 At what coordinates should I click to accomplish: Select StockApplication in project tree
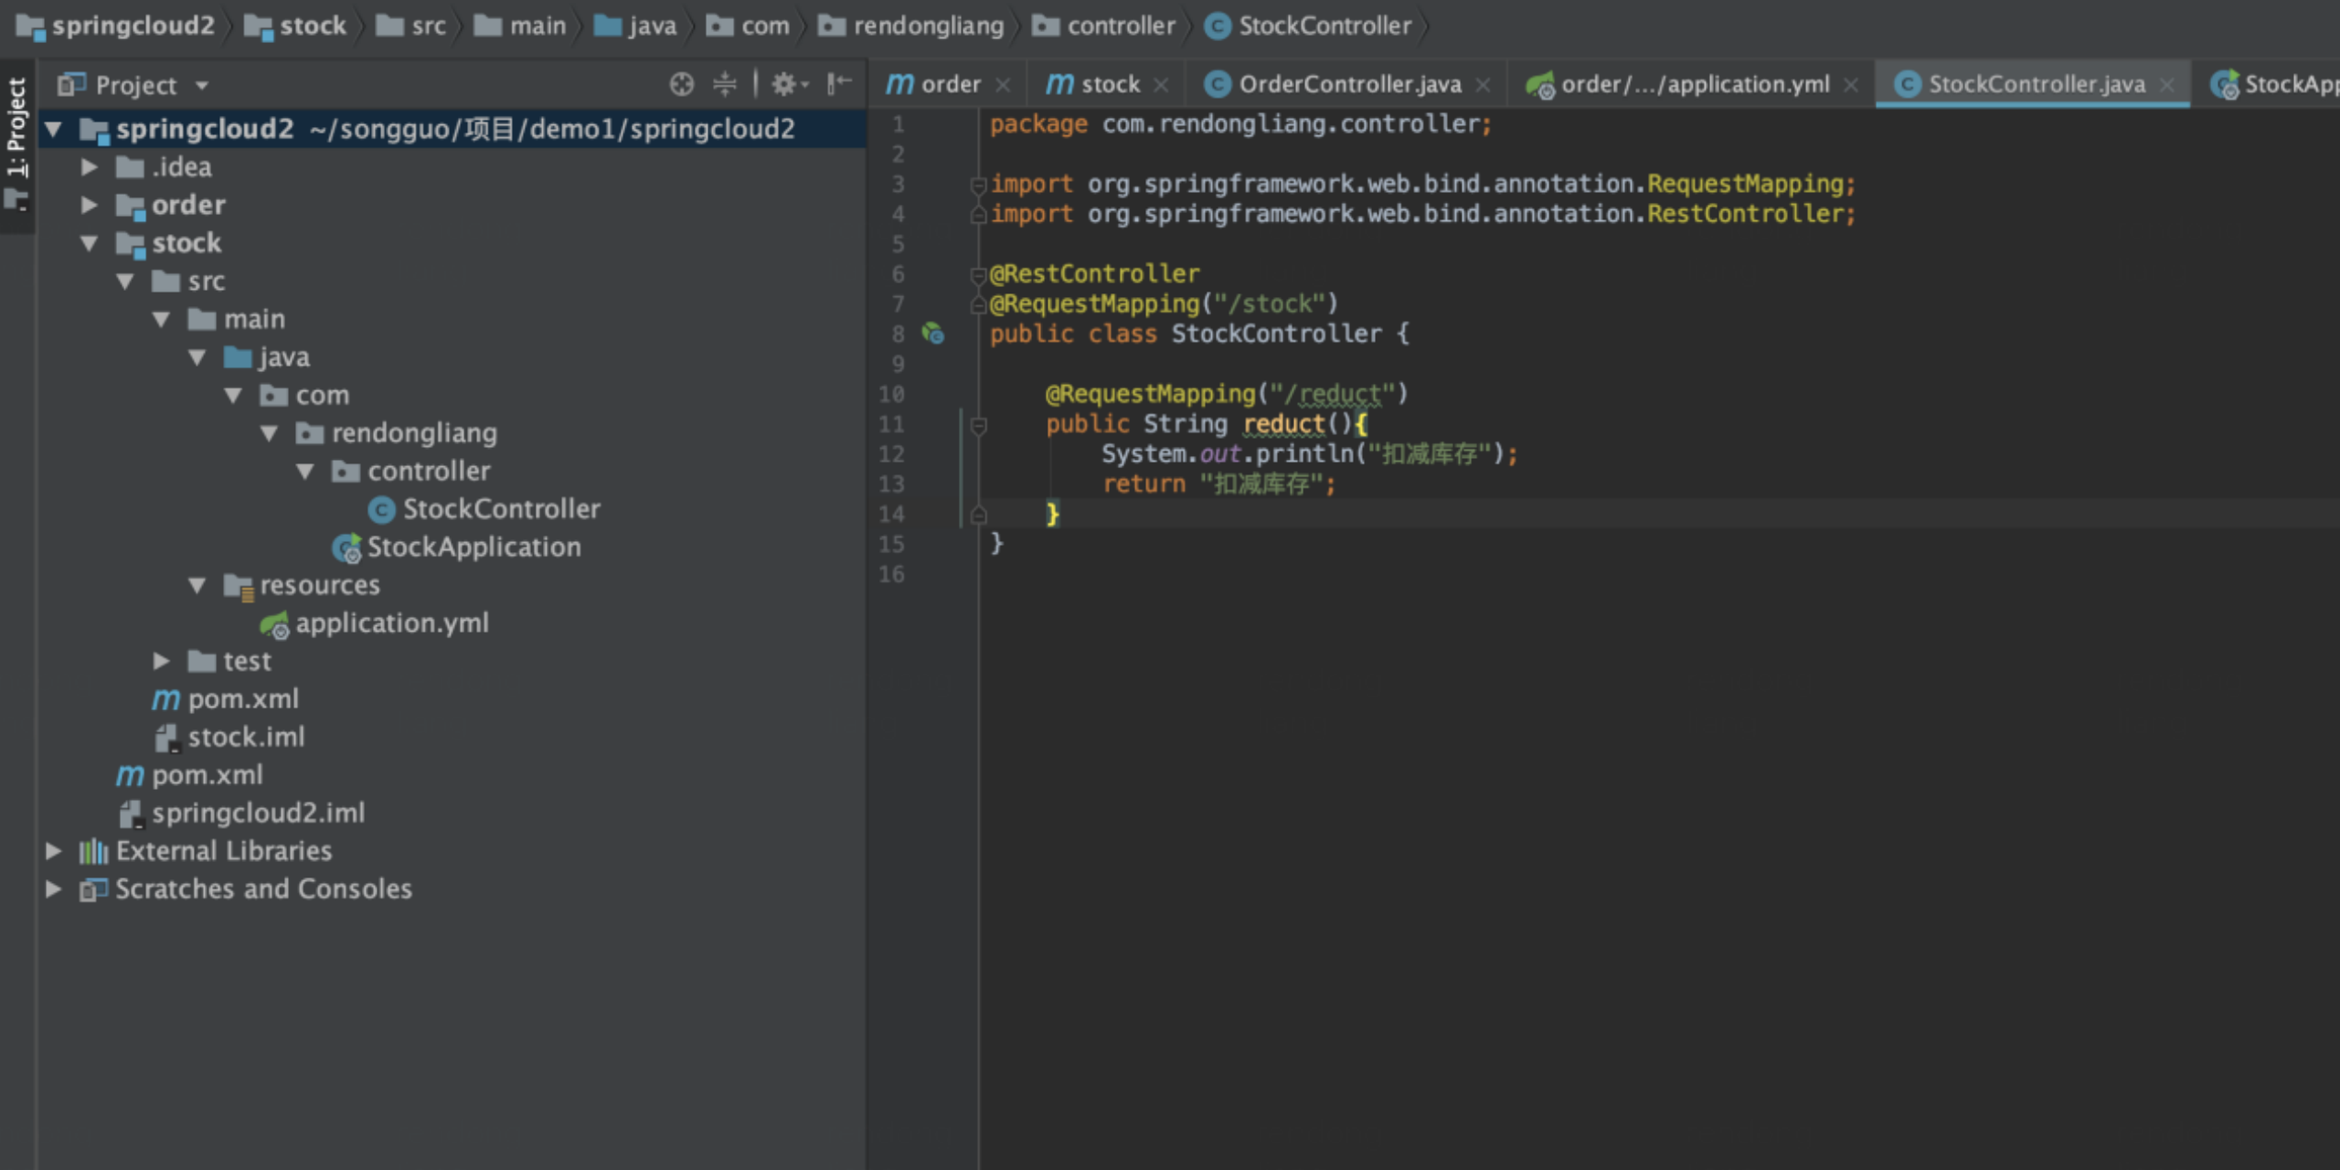(x=473, y=548)
